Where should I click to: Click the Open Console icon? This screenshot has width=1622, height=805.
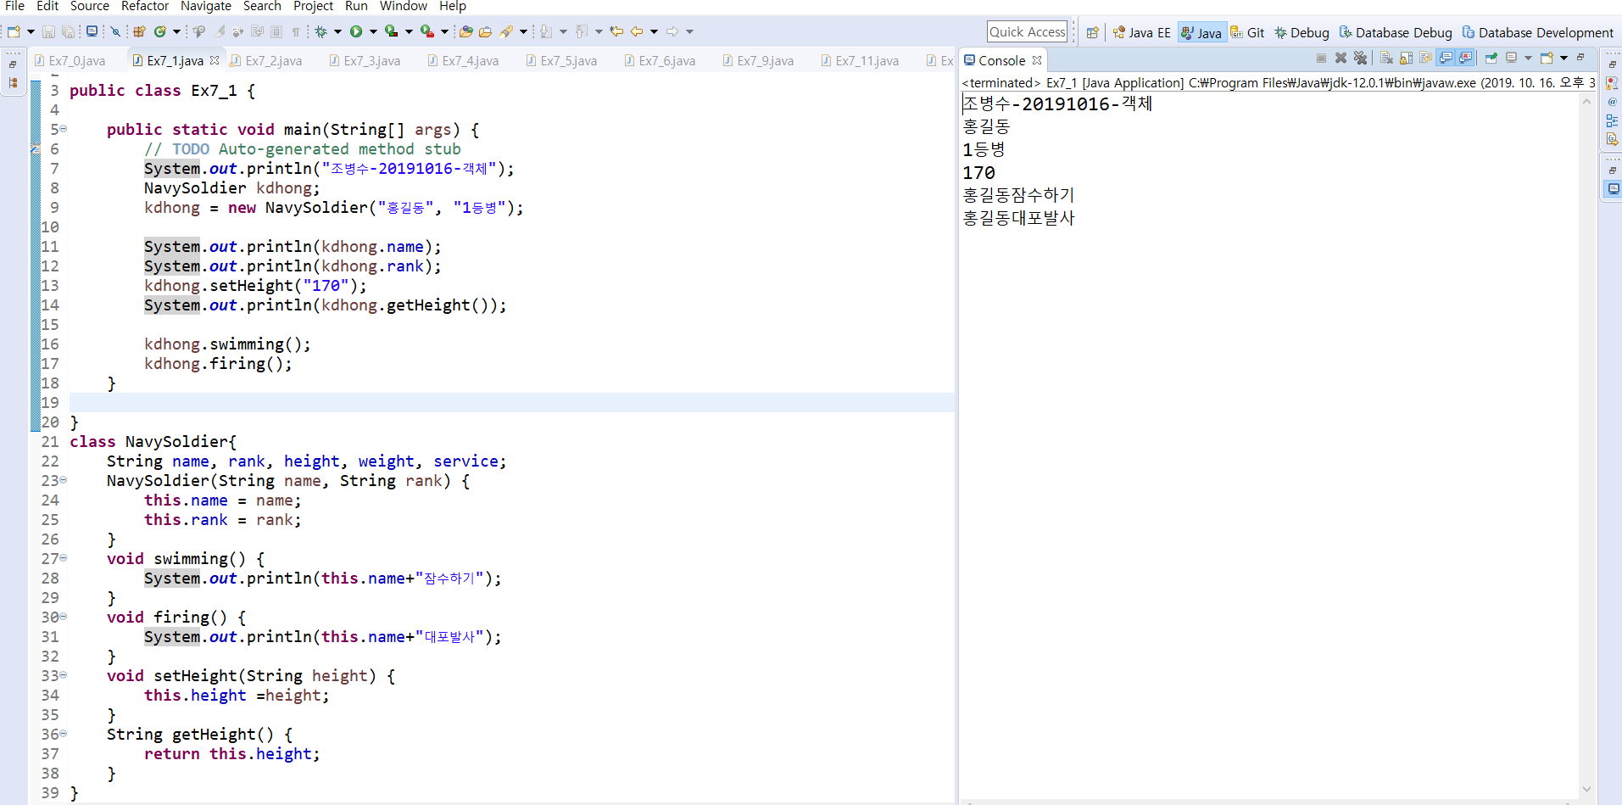(1547, 58)
